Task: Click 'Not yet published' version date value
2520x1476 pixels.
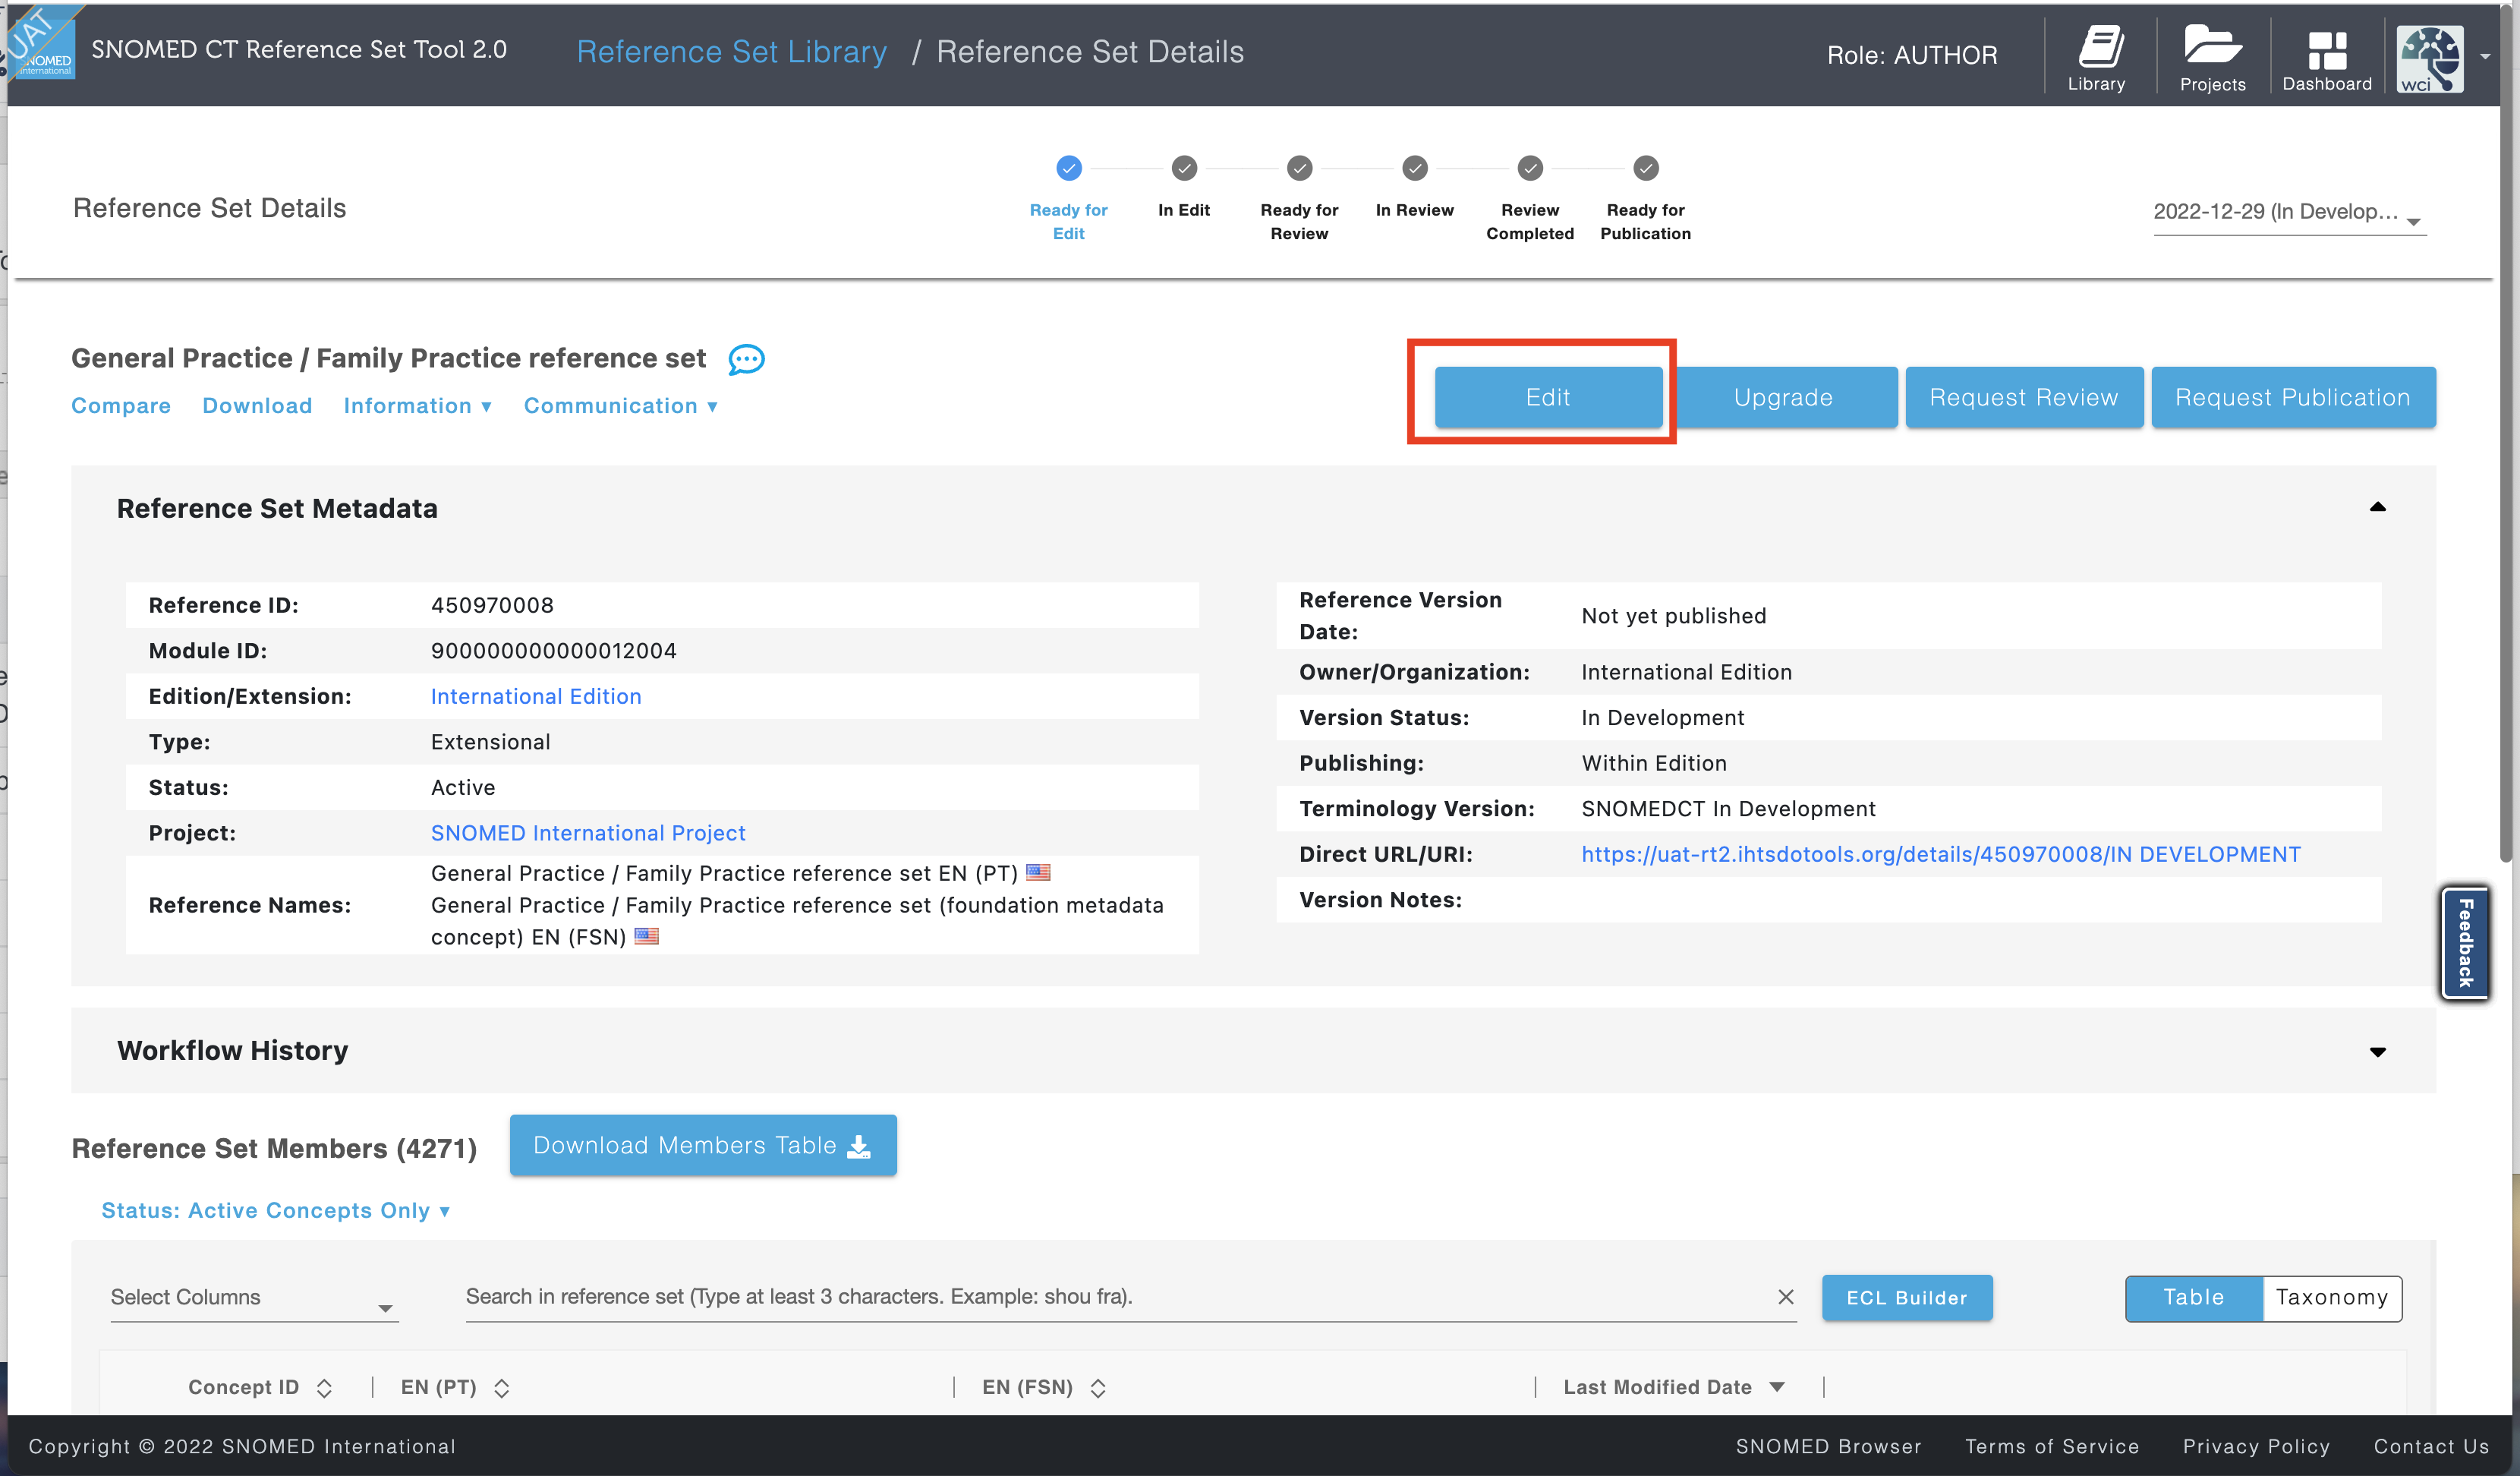Action: (x=1674, y=616)
